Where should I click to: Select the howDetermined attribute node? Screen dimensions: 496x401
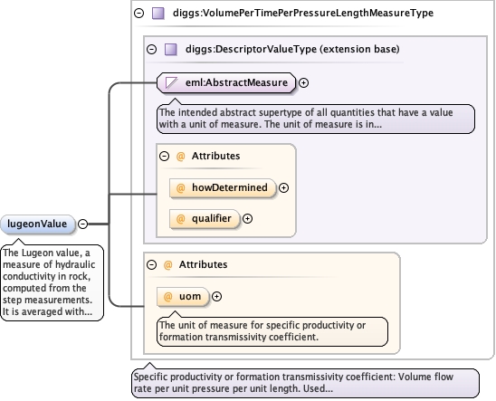[x=223, y=188]
